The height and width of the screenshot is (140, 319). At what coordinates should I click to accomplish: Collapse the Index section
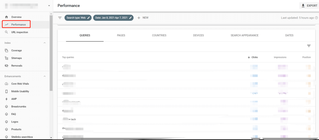(x=45, y=43)
